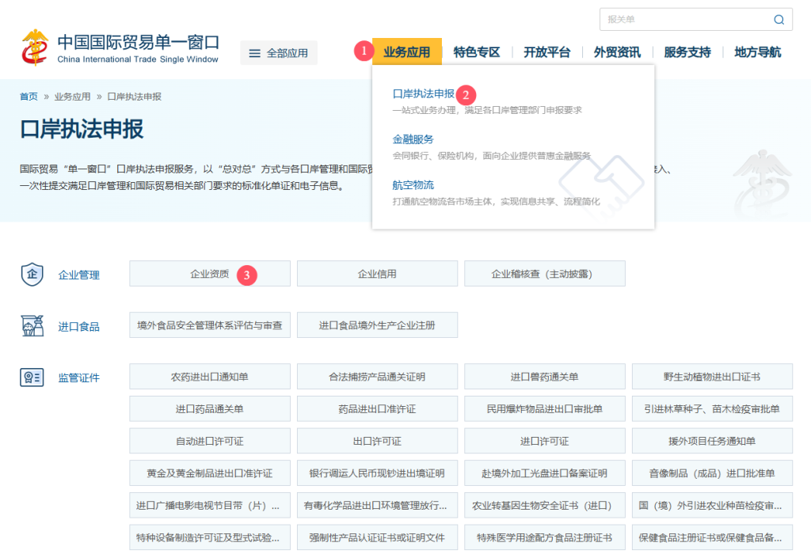The height and width of the screenshot is (554, 811).
Task: Click the 自动进口许可证 button
Action: (210, 441)
